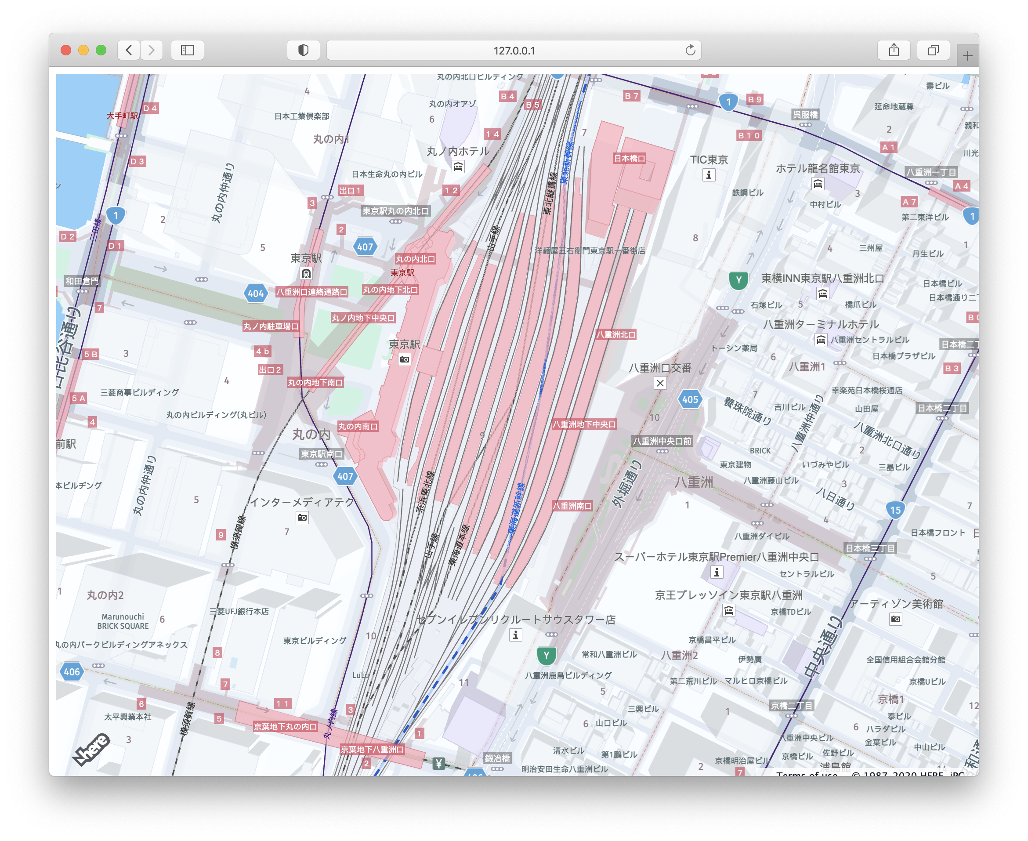This screenshot has height=841, width=1028.
Task: Click the Safari forward navigation arrow
Action: point(152,50)
